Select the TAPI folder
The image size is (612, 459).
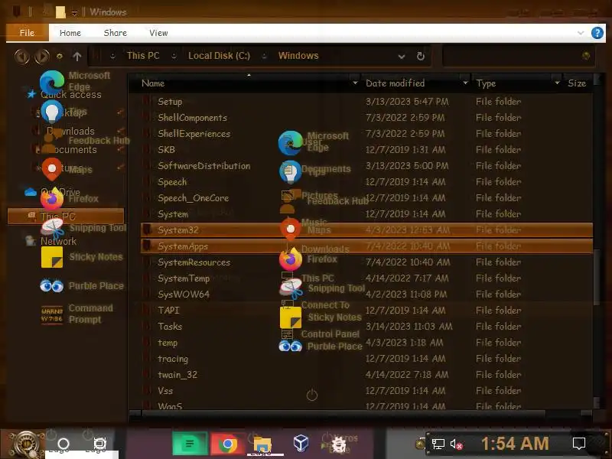tap(168, 311)
